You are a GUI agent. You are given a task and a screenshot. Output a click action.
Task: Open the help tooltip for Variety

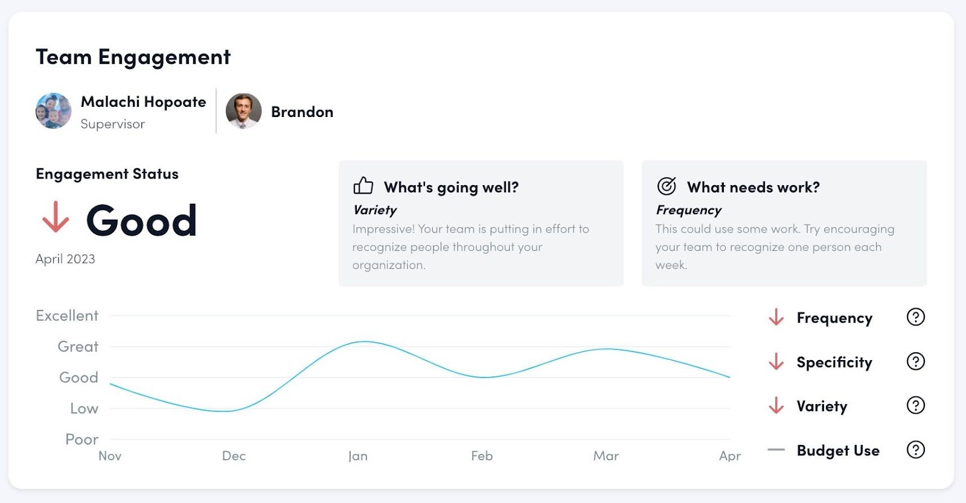click(915, 405)
